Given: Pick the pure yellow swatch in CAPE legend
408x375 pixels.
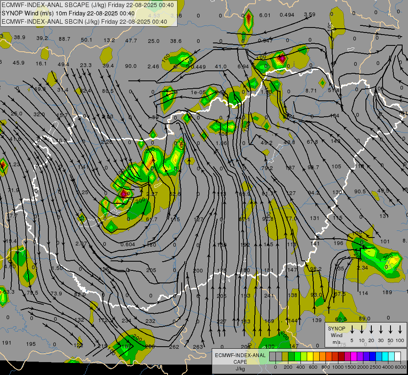Looking at the screenshot, I should (x=310, y=356).
